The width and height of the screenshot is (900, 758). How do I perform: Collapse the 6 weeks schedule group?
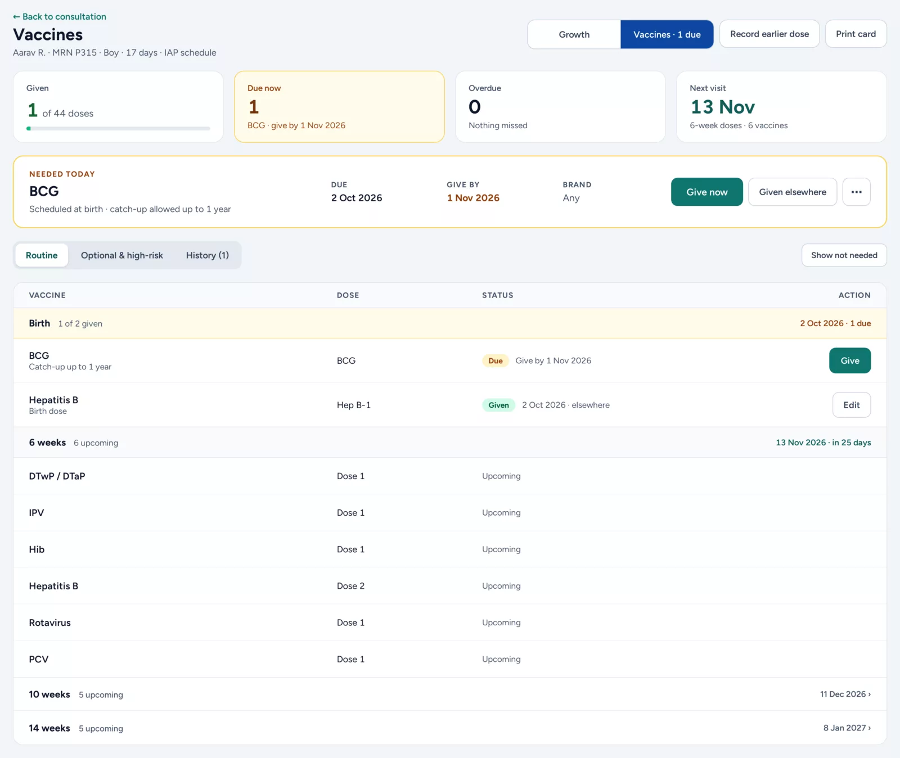pyautogui.click(x=450, y=443)
